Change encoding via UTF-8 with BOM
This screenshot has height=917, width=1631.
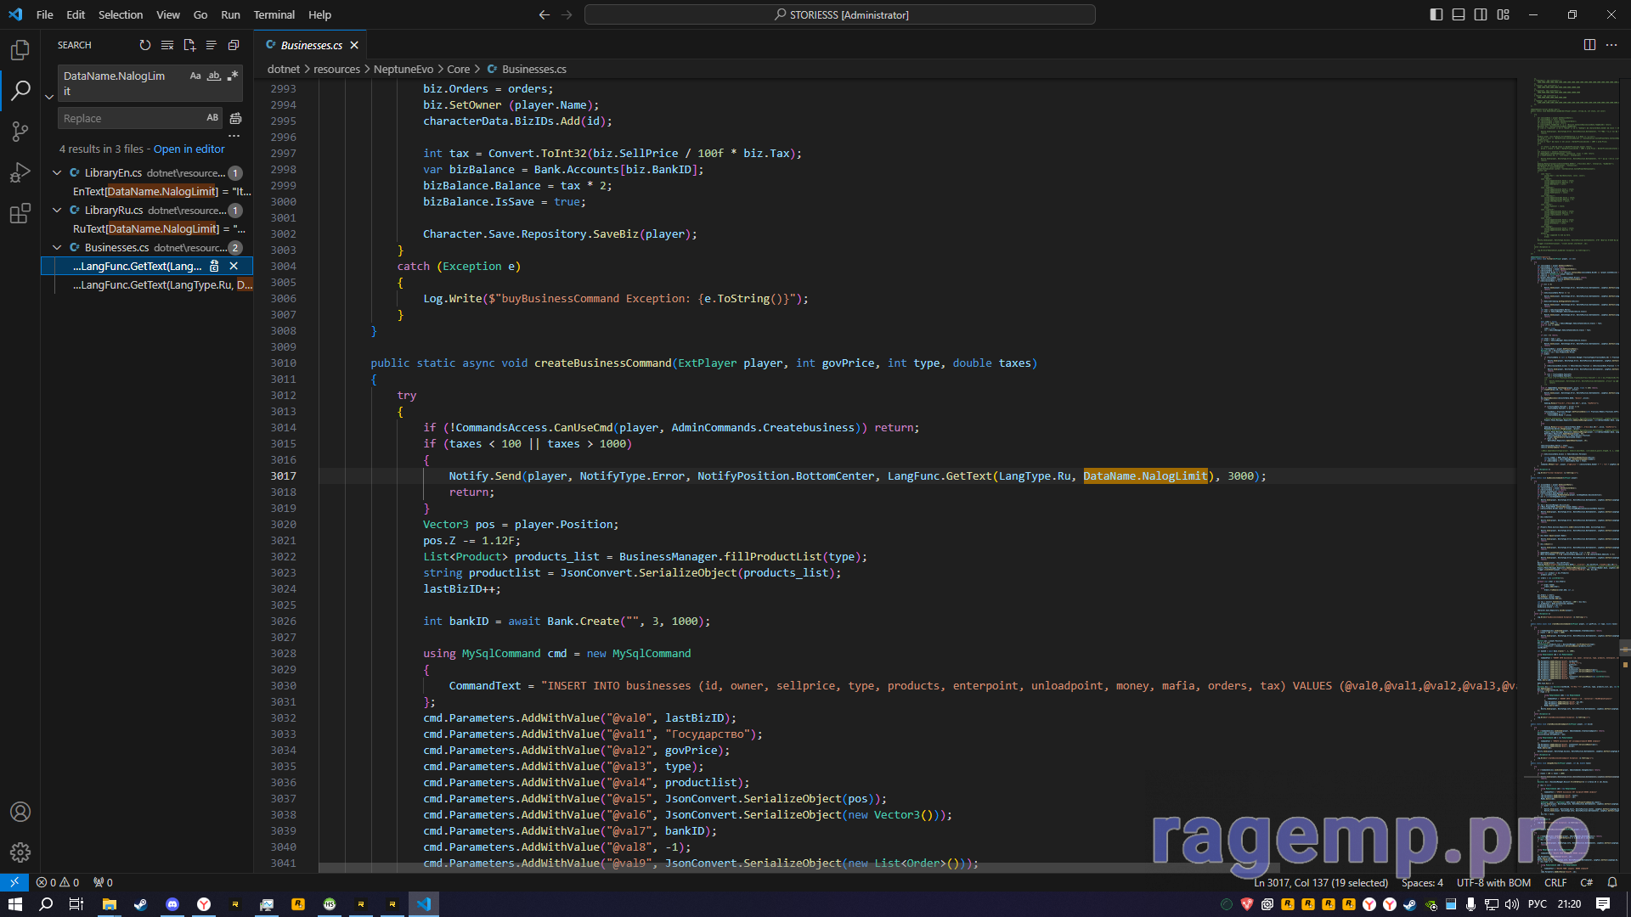(1493, 882)
